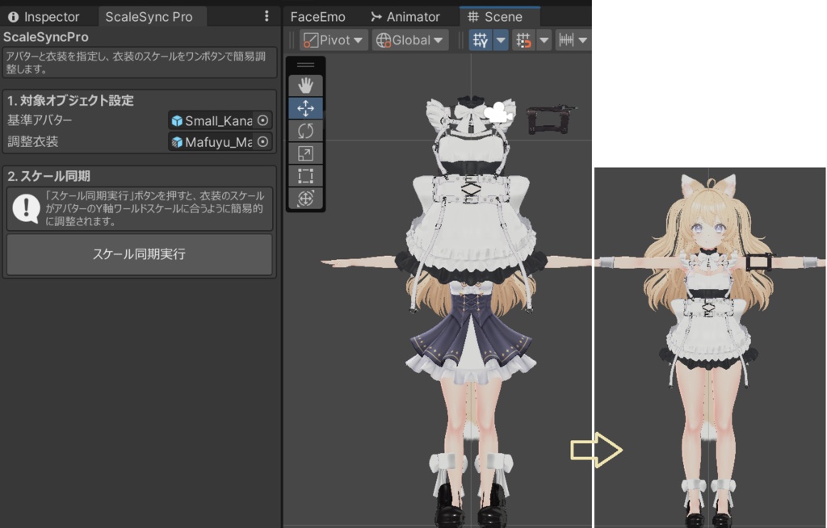Select the Move tool
This screenshot has width=827, height=528.
[x=305, y=108]
